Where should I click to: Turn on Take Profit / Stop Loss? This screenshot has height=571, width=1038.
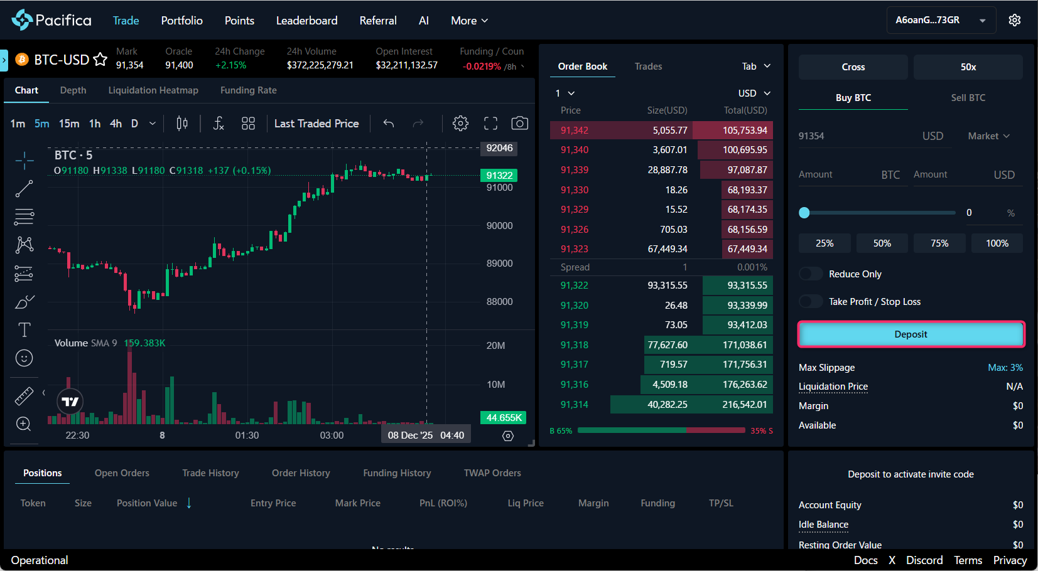click(811, 302)
